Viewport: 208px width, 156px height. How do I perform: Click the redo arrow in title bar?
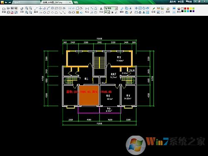[10, 2]
